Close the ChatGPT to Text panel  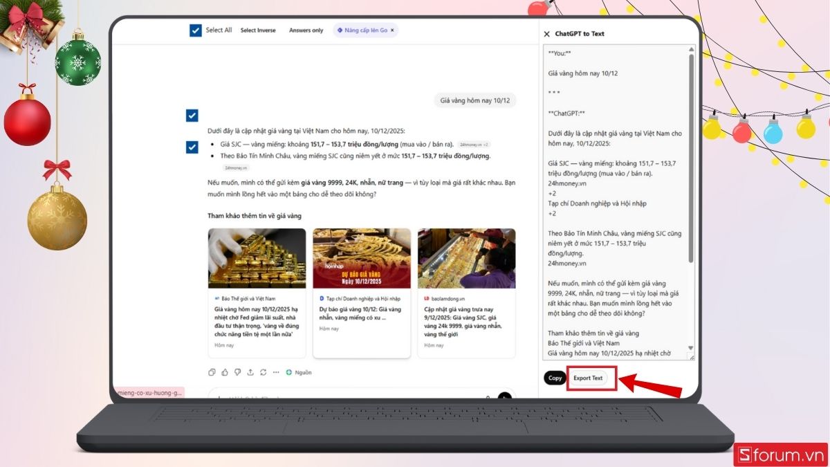click(546, 33)
